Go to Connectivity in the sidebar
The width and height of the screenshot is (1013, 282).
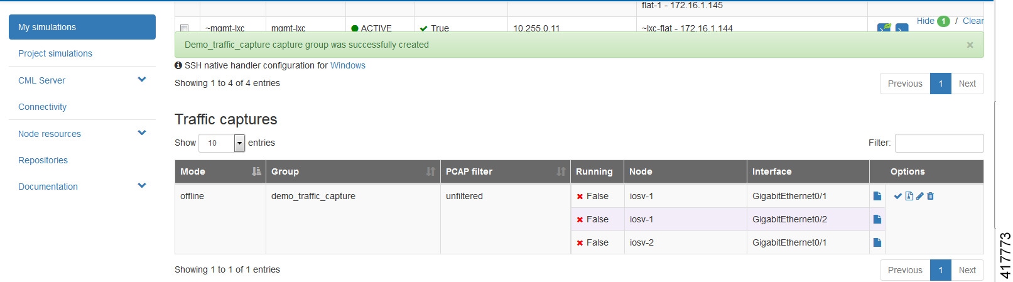pos(43,107)
